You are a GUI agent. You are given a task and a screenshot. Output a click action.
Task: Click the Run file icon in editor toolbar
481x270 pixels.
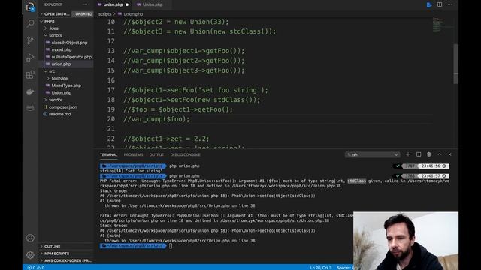[x=429, y=4]
